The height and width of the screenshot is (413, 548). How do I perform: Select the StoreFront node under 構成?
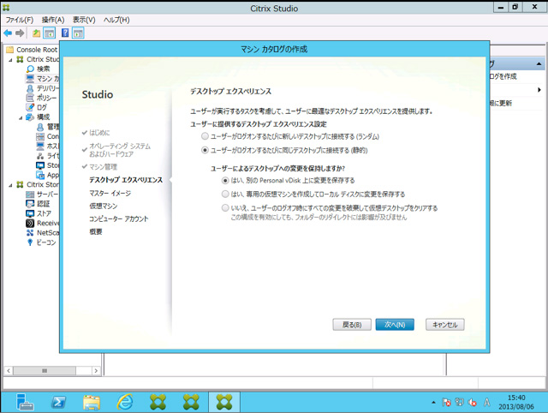pyautogui.click(x=40, y=165)
